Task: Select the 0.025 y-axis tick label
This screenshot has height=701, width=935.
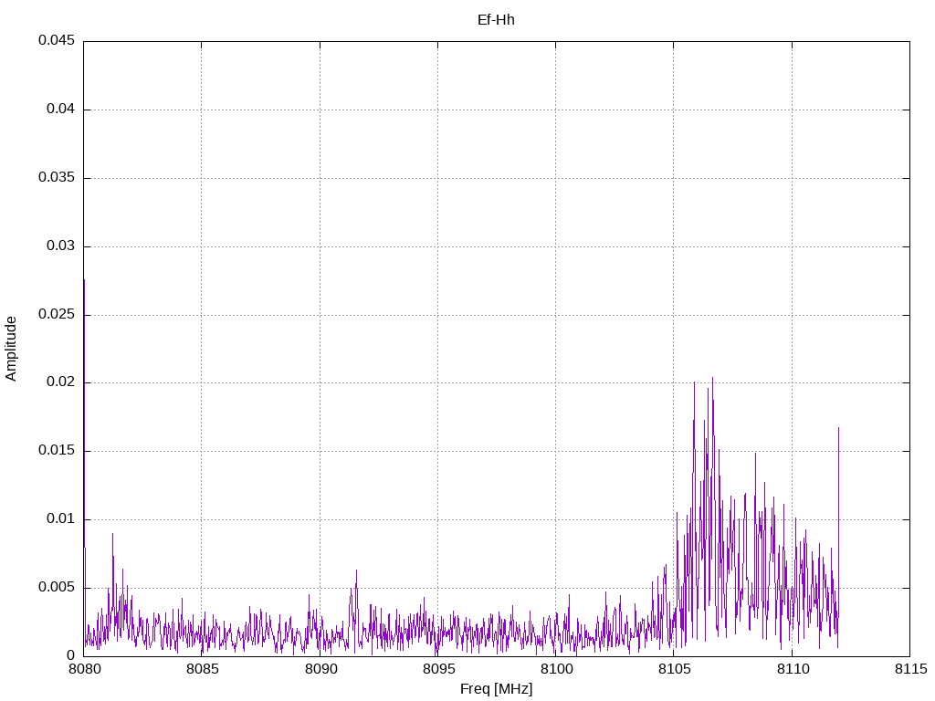Action: [x=56, y=315]
